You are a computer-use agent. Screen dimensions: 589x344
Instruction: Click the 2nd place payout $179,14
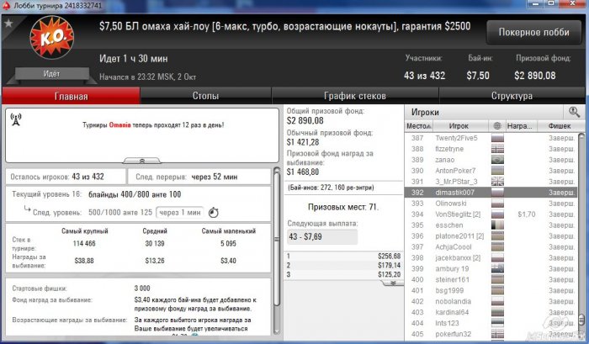pyautogui.click(x=389, y=265)
